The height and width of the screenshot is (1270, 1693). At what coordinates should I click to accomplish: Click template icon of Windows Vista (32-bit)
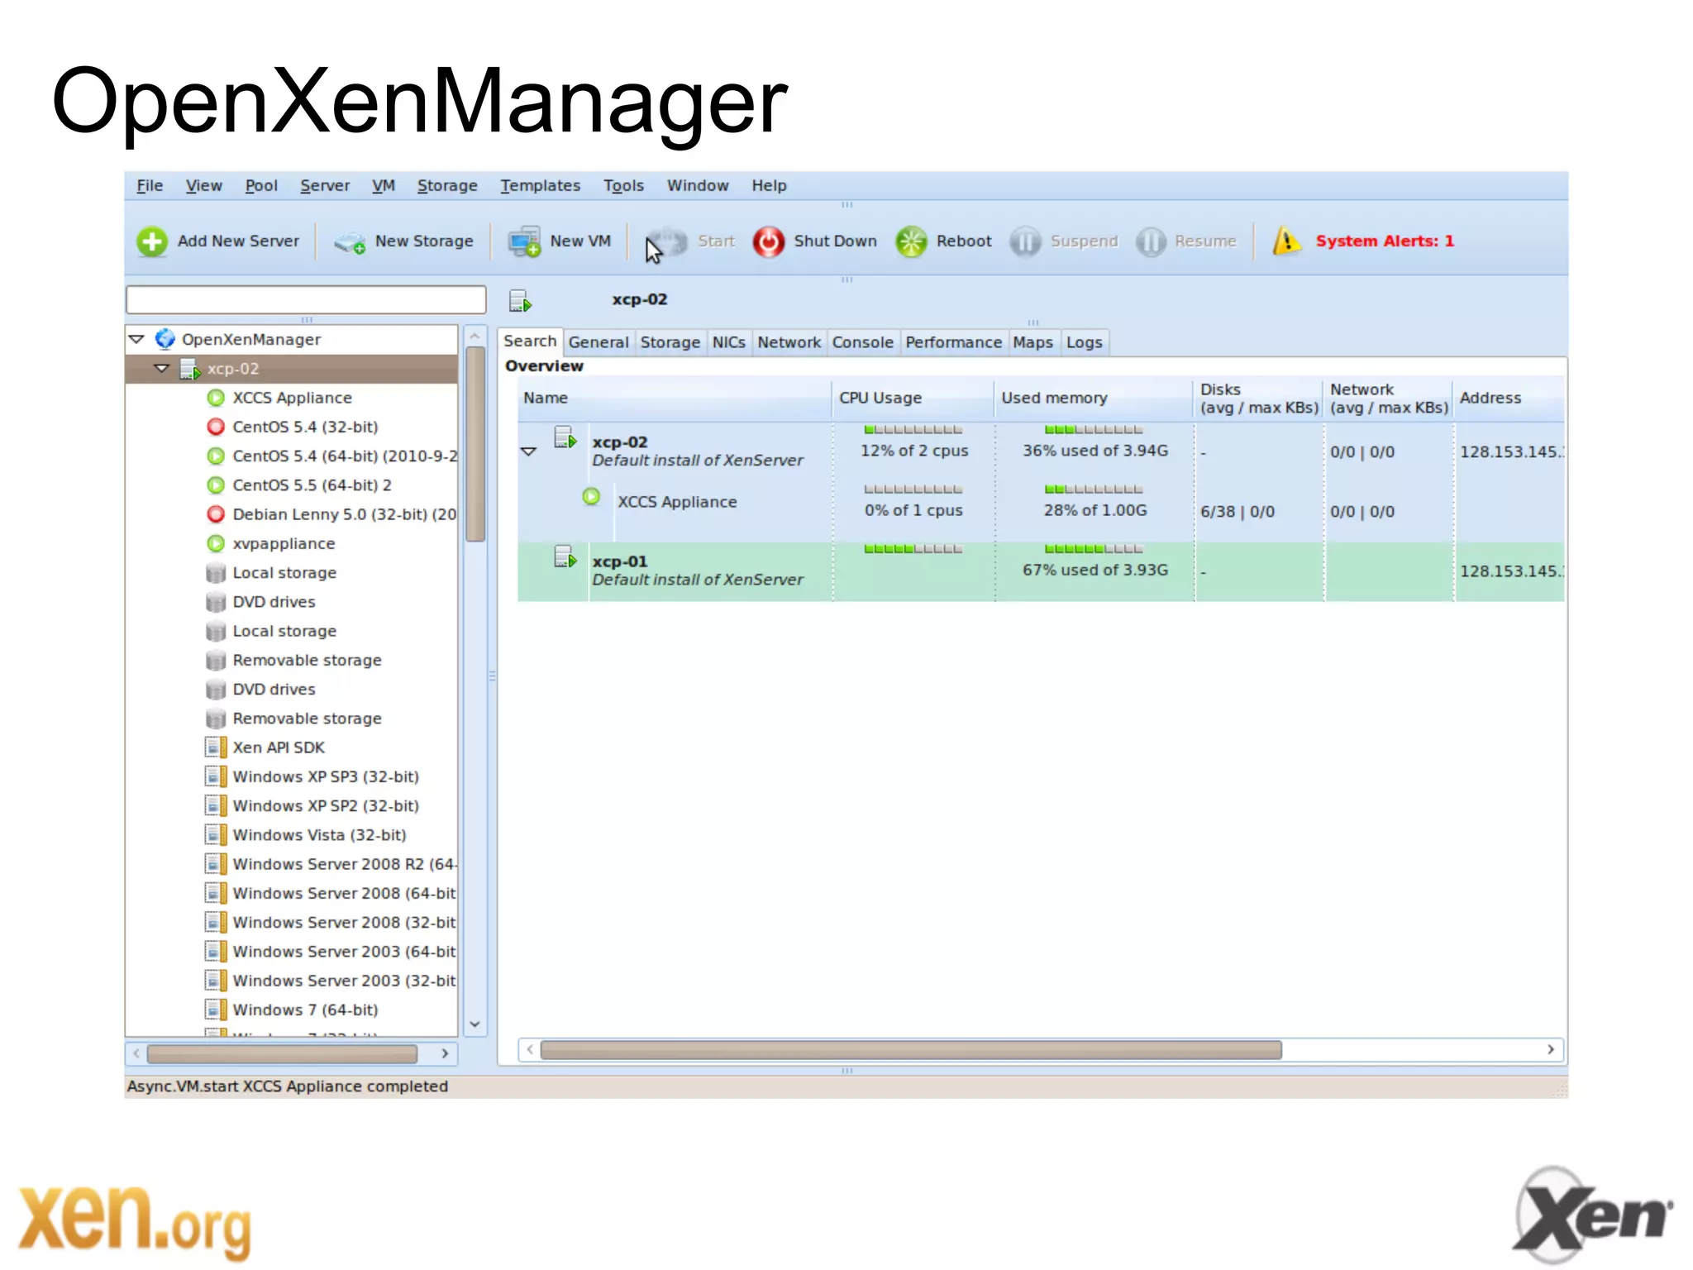(x=216, y=835)
